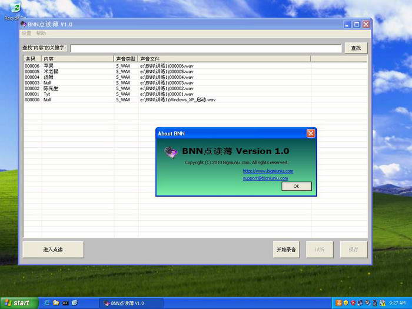Click OK in the About BNN dialog
The height and width of the screenshot is (309, 412).
coord(297,186)
